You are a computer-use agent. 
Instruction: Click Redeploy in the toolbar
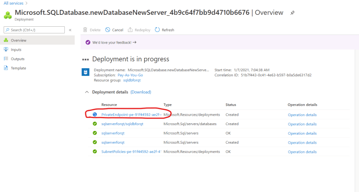(142, 30)
